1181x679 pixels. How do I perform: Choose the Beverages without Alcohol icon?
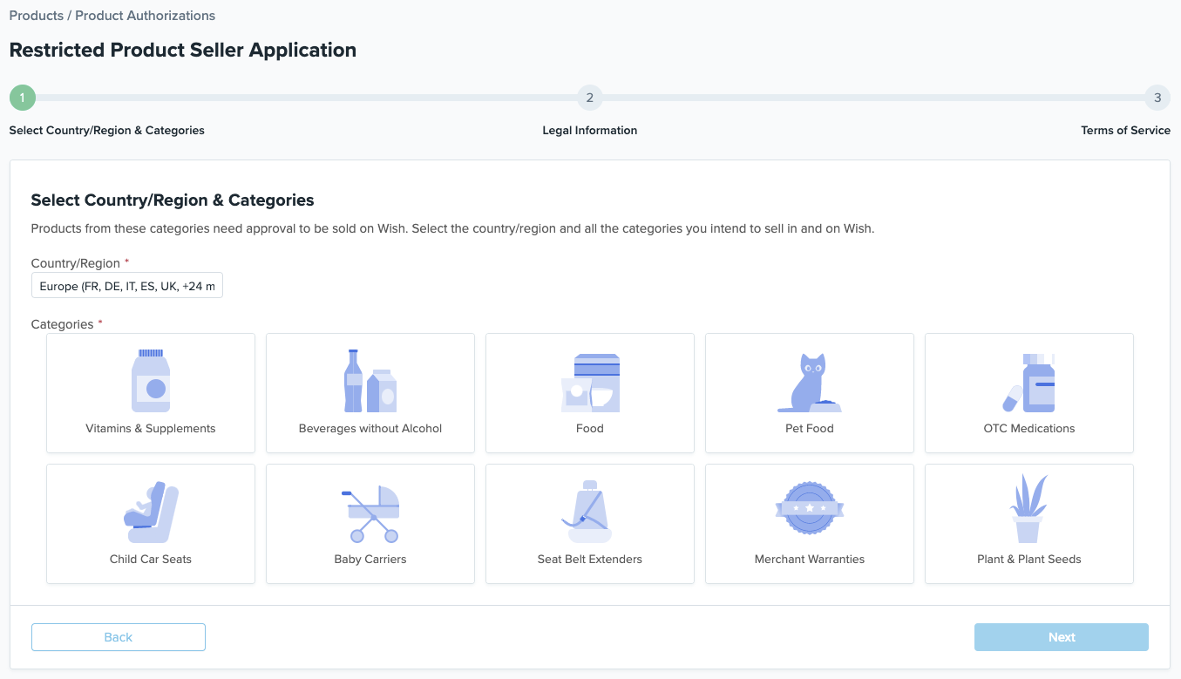[x=370, y=381]
